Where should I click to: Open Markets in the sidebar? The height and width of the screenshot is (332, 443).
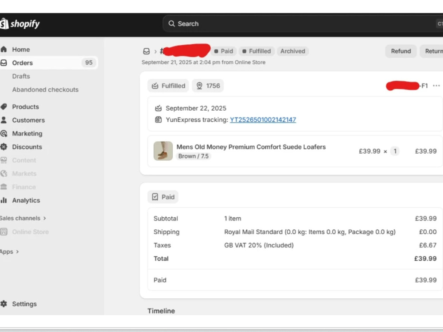tap(24, 174)
